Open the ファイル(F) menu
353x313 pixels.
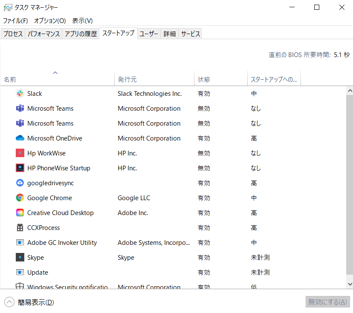pos(15,21)
